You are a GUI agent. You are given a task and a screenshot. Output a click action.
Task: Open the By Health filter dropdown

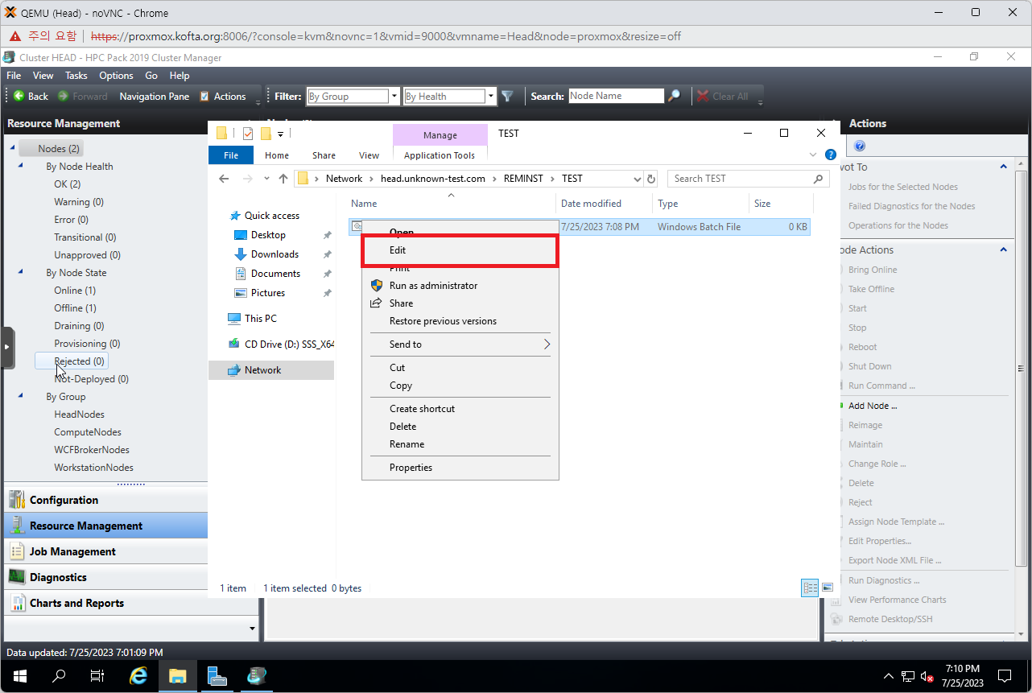[491, 97]
